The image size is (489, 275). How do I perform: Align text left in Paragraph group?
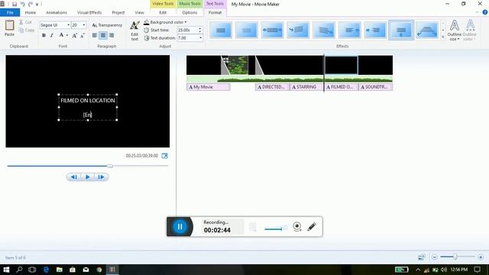pos(95,35)
